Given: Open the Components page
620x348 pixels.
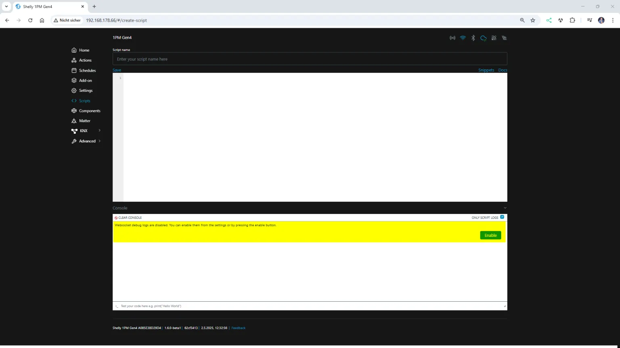Looking at the screenshot, I should pyautogui.click(x=90, y=110).
